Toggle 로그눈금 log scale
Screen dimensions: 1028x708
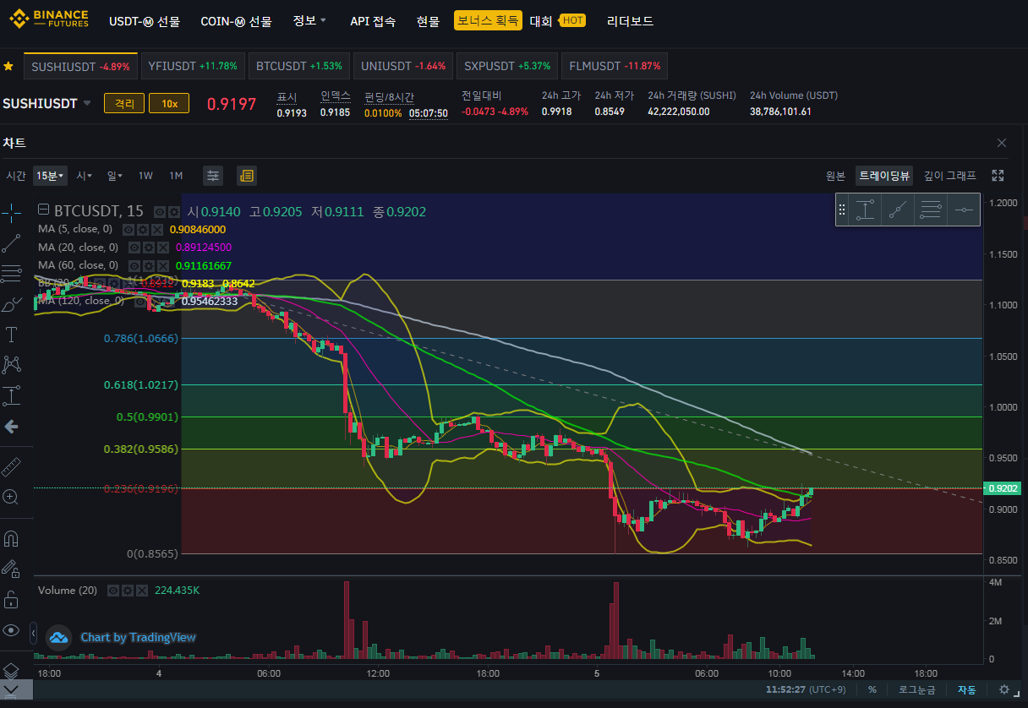pos(916,690)
